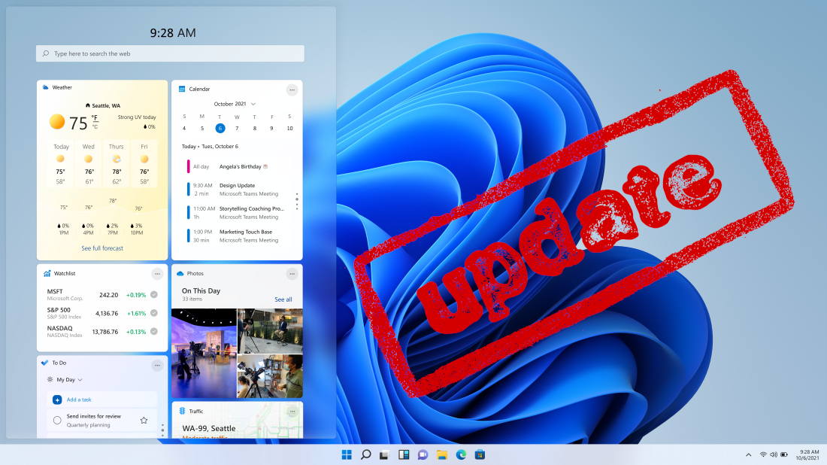The image size is (827, 465).
Task: Launch Microsoft Edge from the taskbar
Action: 461,454
